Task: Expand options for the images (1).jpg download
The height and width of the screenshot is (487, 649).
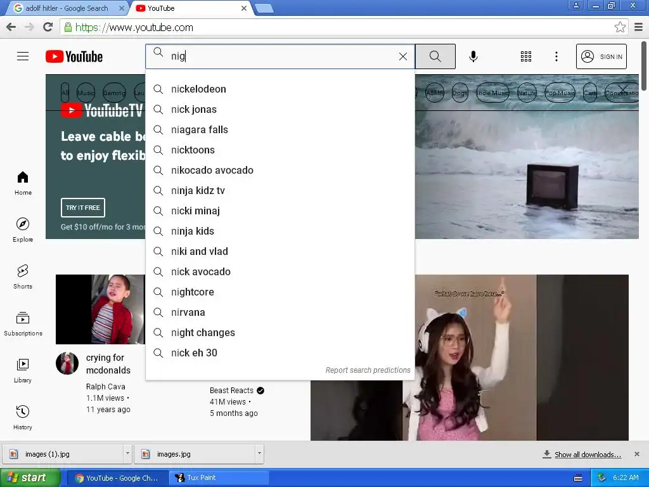Action: 127,453
